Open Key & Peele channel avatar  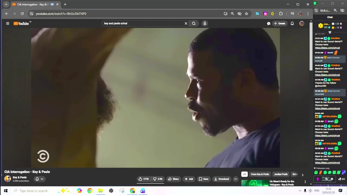click(x=8, y=179)
